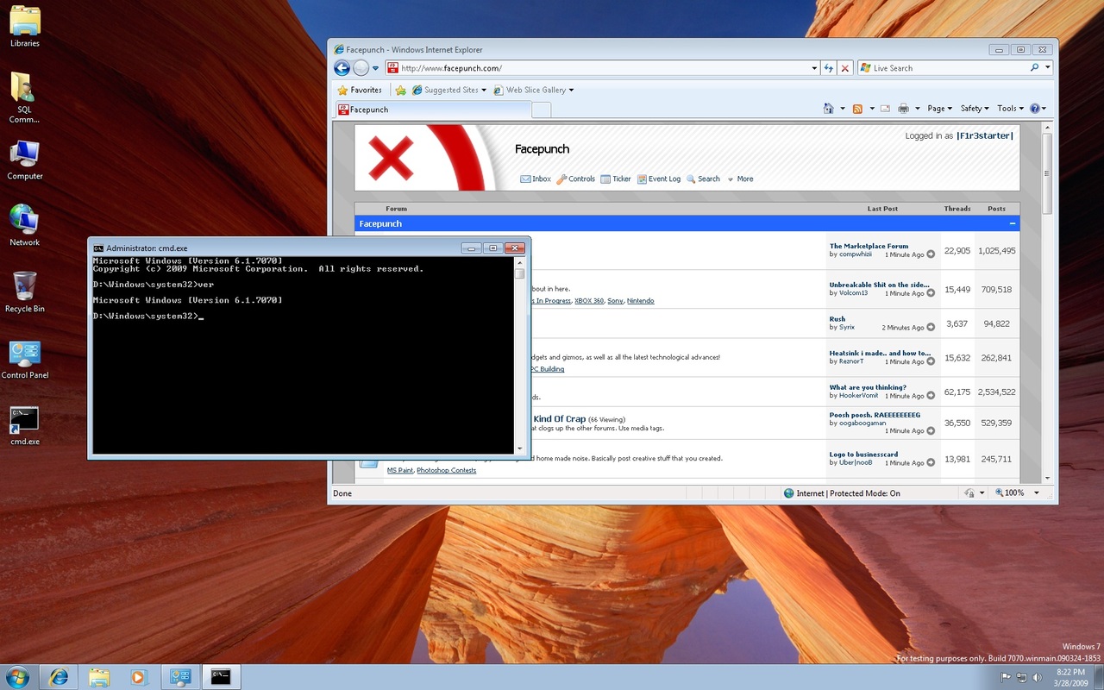Launch Windows Media Player from the taskbar
Screen dimensions: 1104x690
click(x=139, y=677)
